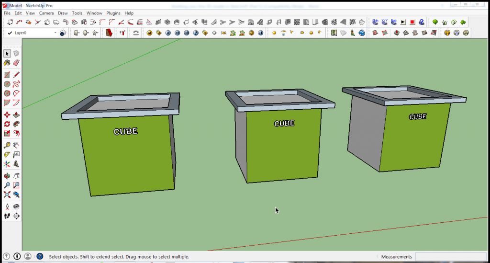Select the Push/Pull tool
This screenshot has height=263, width=490.
pos(16,115)
